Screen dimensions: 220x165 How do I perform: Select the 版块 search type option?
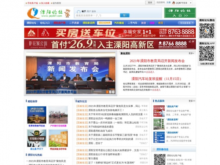pyautogui.click(x=94, y=11)
